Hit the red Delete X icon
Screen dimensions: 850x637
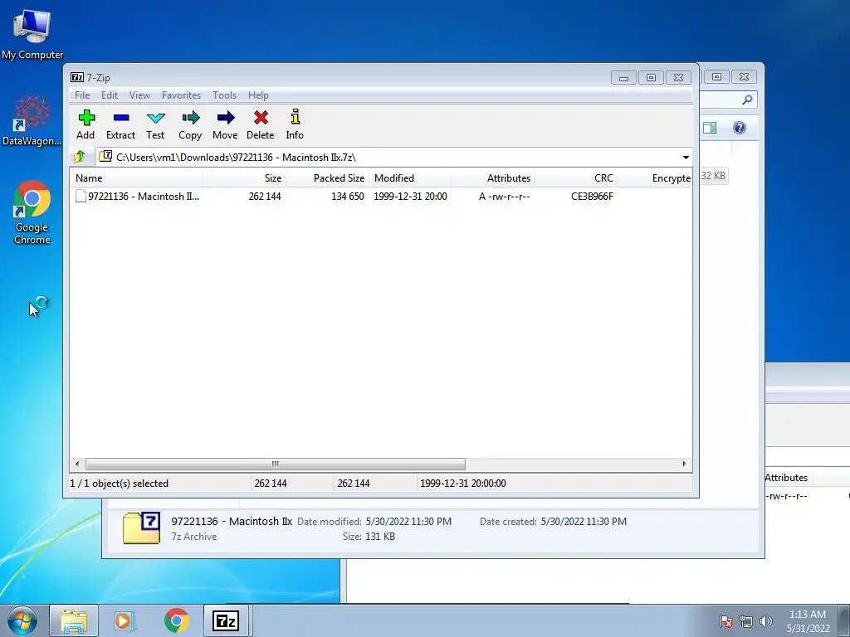coord(261,118)
